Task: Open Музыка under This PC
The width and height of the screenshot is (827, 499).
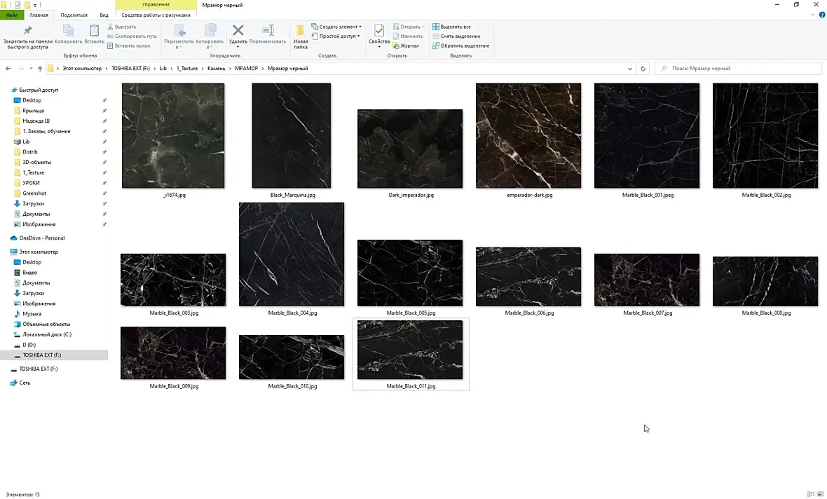Action: 32,314
